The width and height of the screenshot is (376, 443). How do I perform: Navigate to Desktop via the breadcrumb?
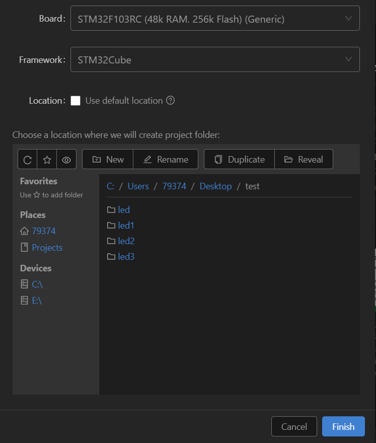click(x=215, y=186)
